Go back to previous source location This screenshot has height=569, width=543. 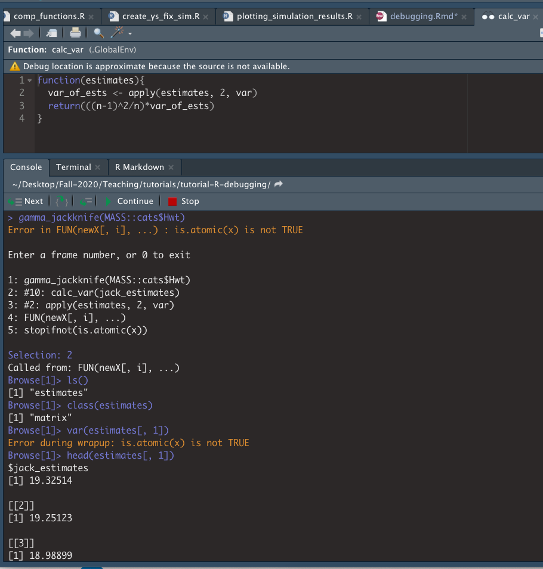click(16, 33)
